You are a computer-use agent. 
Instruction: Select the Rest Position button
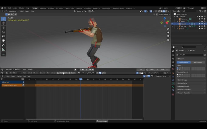click(198, 63)
